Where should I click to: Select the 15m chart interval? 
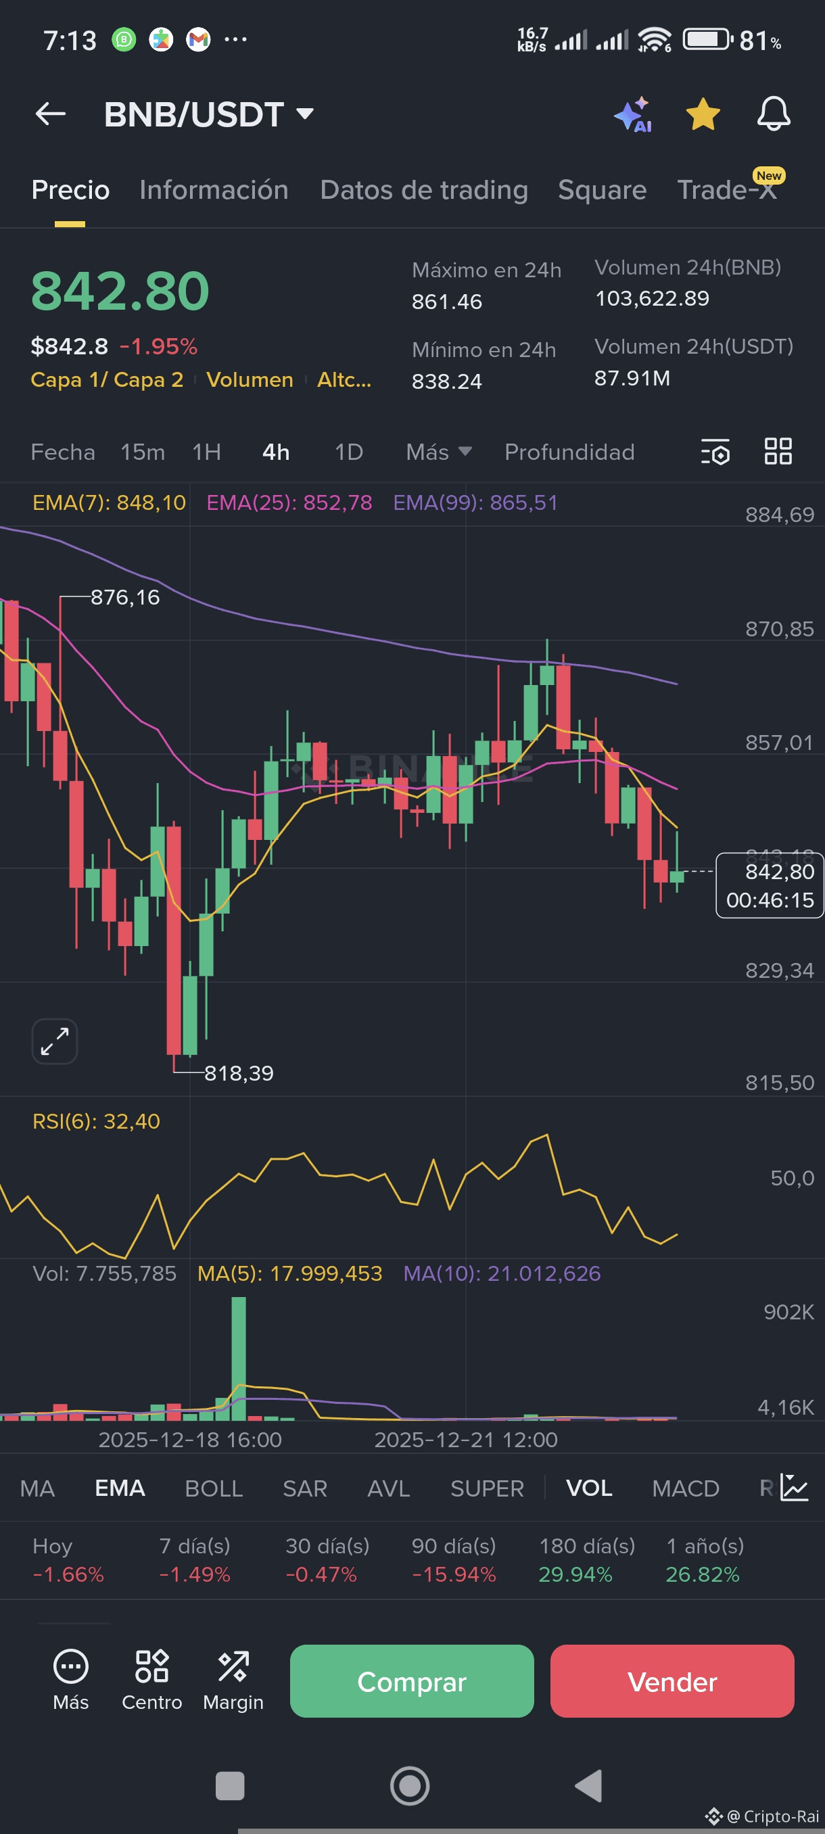(x=143, y=452)
